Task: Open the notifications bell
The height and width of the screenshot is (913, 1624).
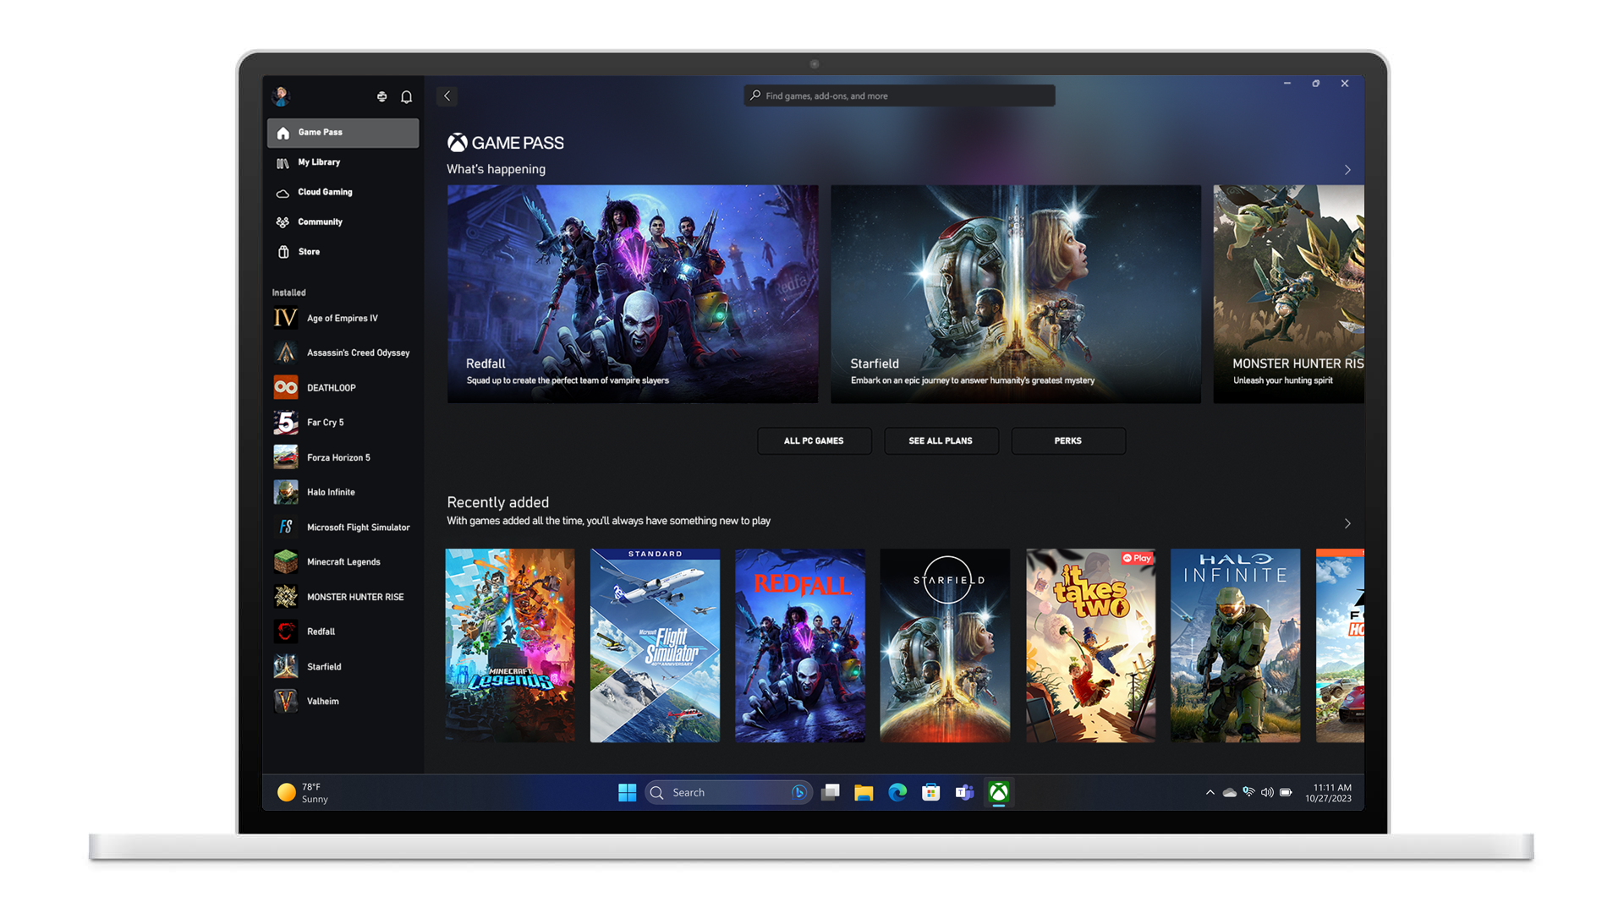Action: pos(407,96)
